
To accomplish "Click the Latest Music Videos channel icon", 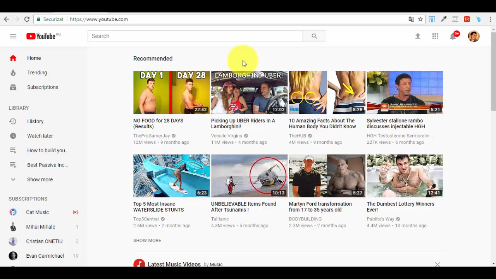I will (x=139, y=263).
